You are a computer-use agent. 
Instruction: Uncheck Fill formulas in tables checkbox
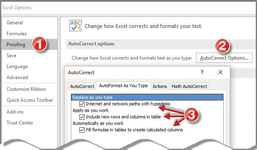pyautogui.click(x=82, y=130)
